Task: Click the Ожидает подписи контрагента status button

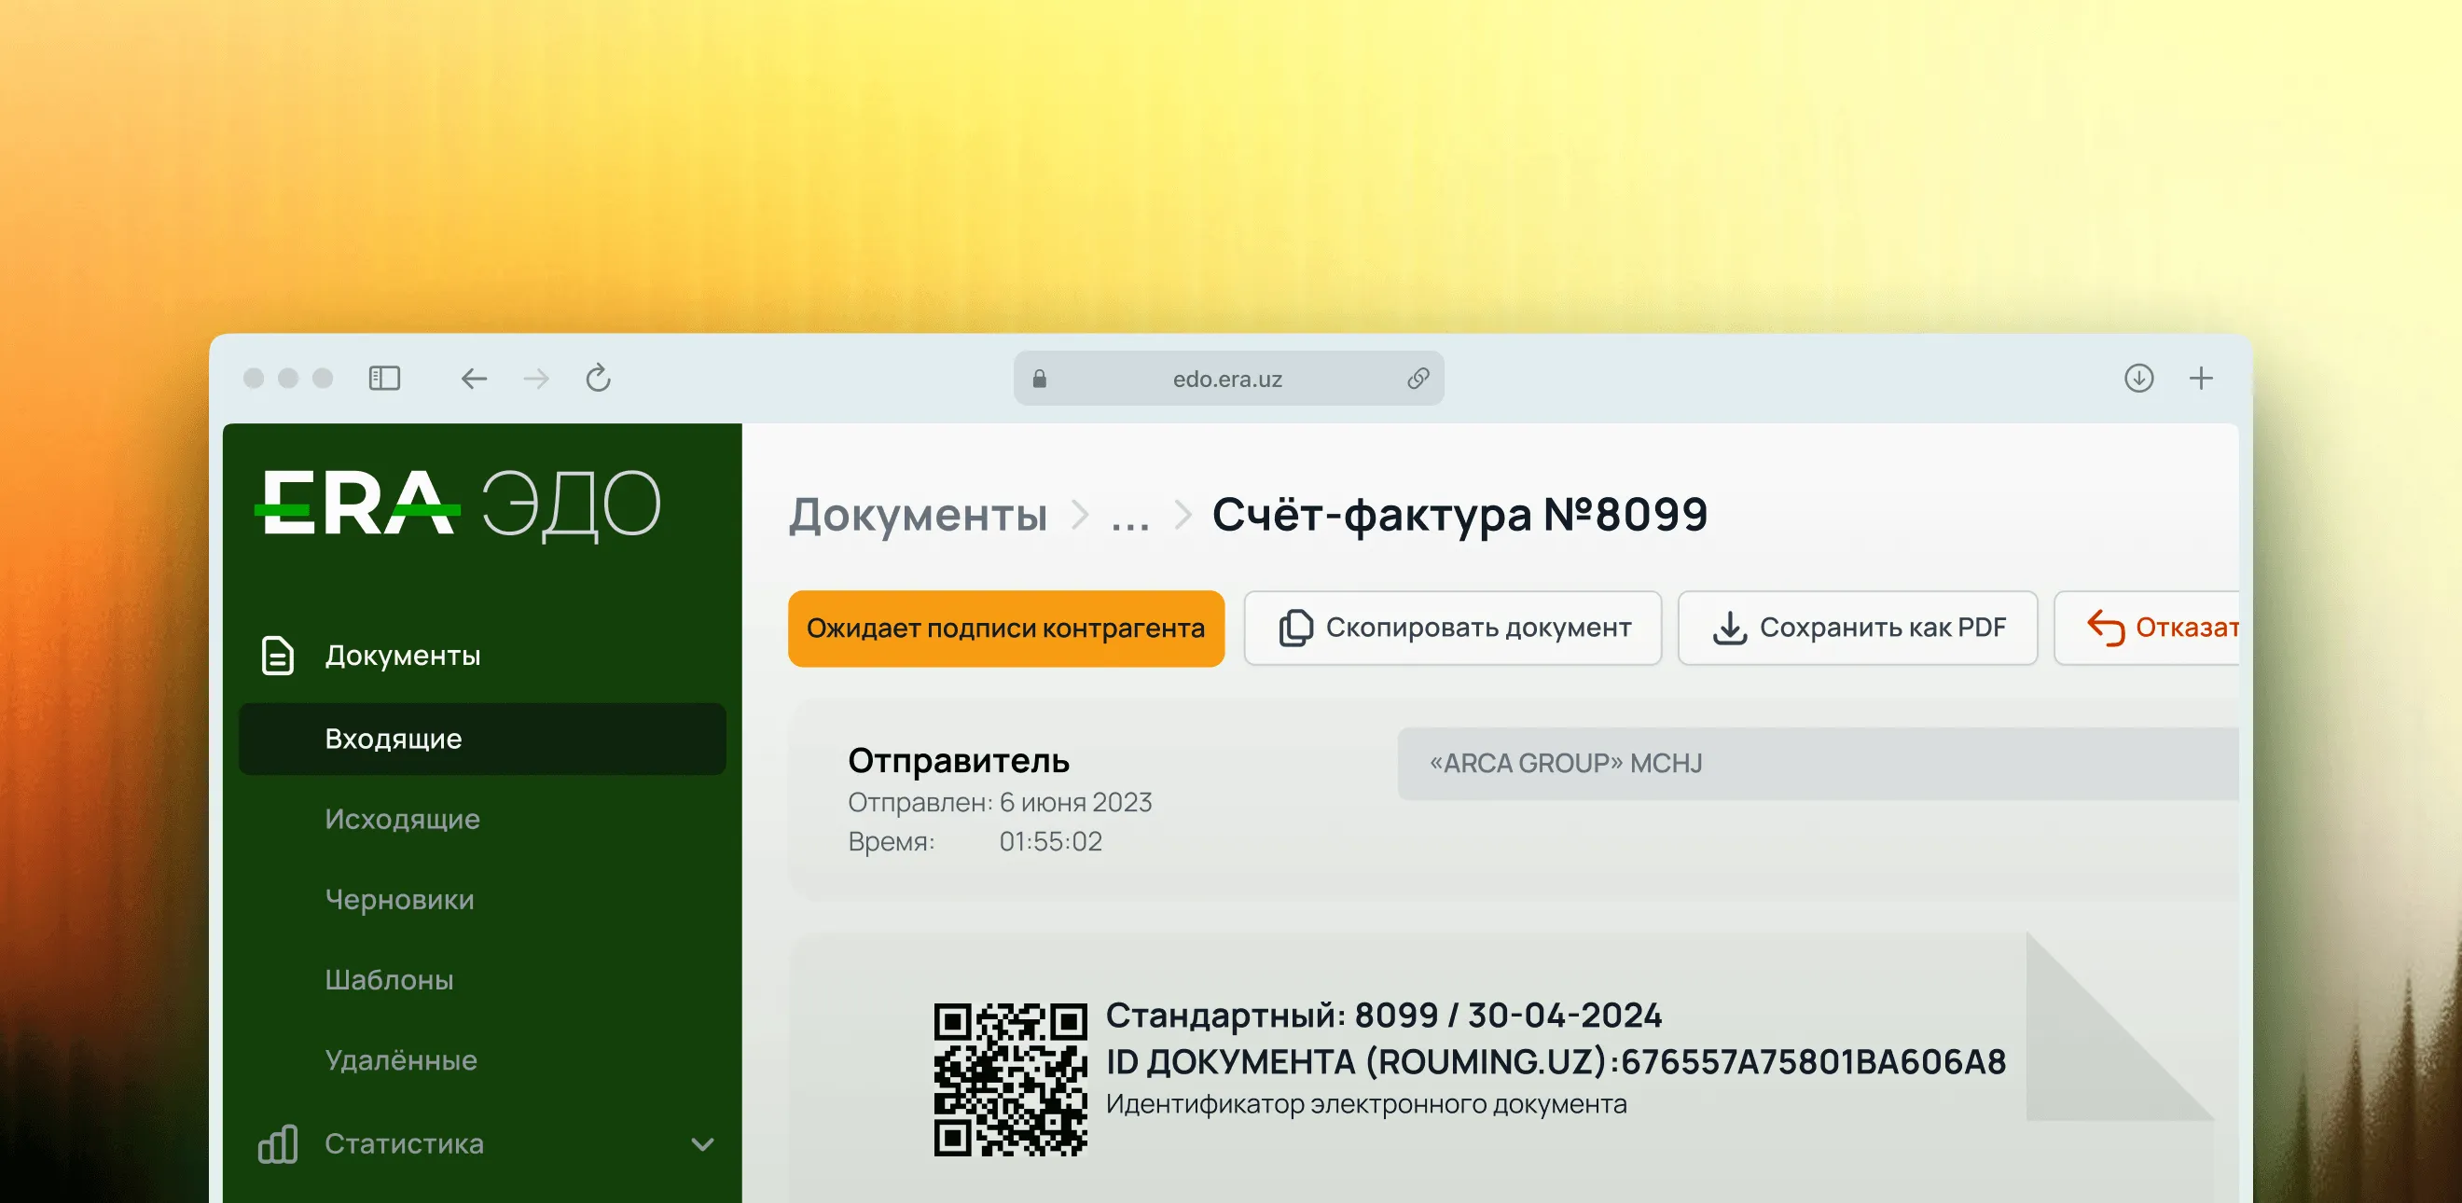Action: (1006, 628)
